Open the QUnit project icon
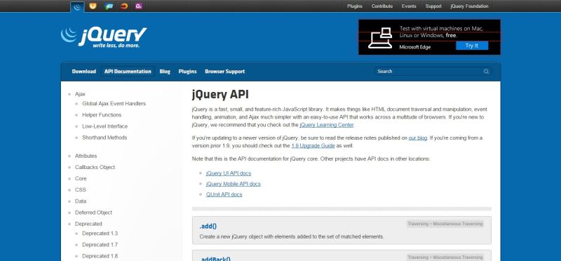 [x=139, y=6]
